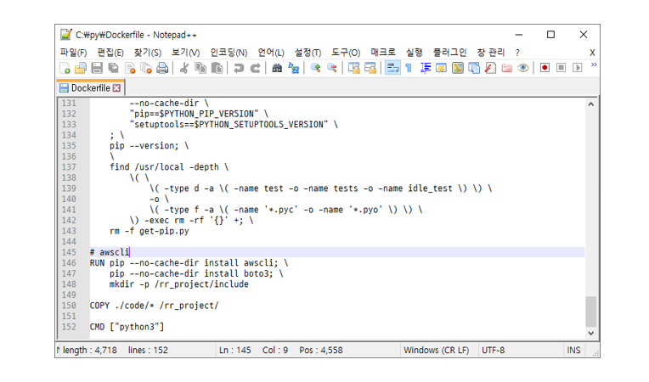649x382 pixels.
Task: Open the 플러그인 menu
Action: 449,53
